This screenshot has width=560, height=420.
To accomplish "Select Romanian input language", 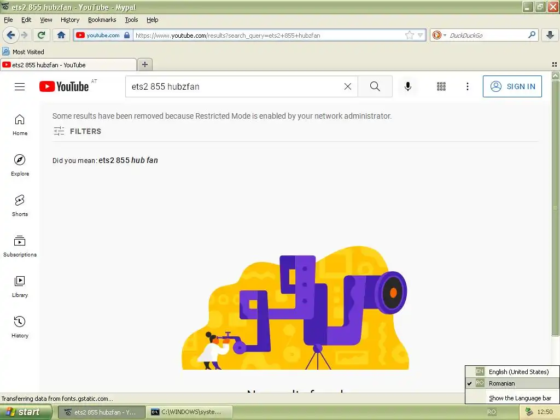I will [x=512, y=383].
